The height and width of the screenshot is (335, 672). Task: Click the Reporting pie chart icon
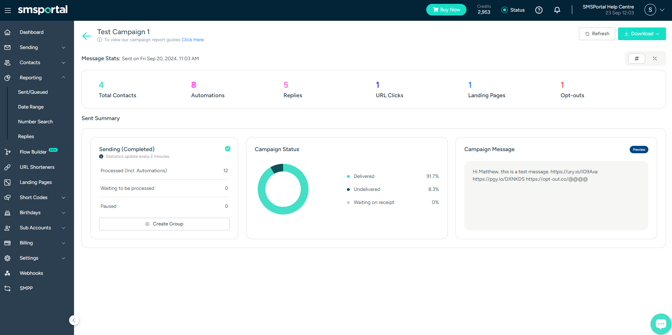tap(7, 77)
